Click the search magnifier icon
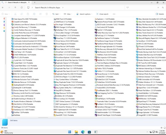Image resolution: width=166 pixels, height=135 pixels. (x=163, y=8)
